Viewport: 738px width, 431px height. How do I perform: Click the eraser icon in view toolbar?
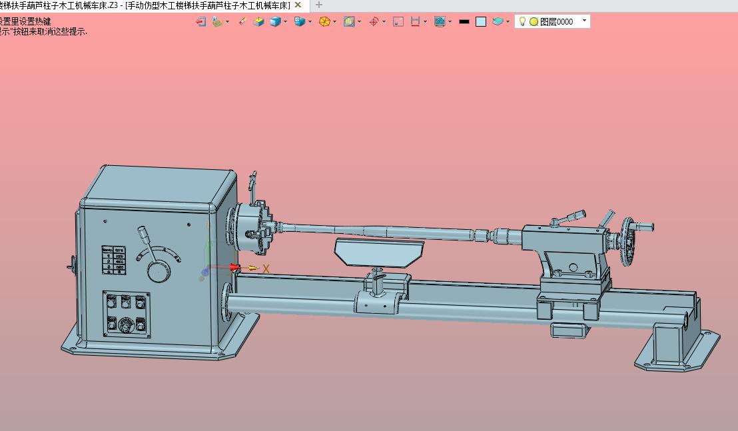(x=242, y=21)
